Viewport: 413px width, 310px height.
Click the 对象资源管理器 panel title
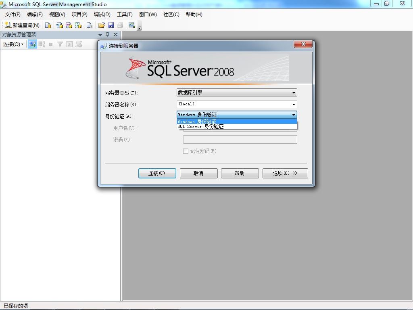click(19, 35)
